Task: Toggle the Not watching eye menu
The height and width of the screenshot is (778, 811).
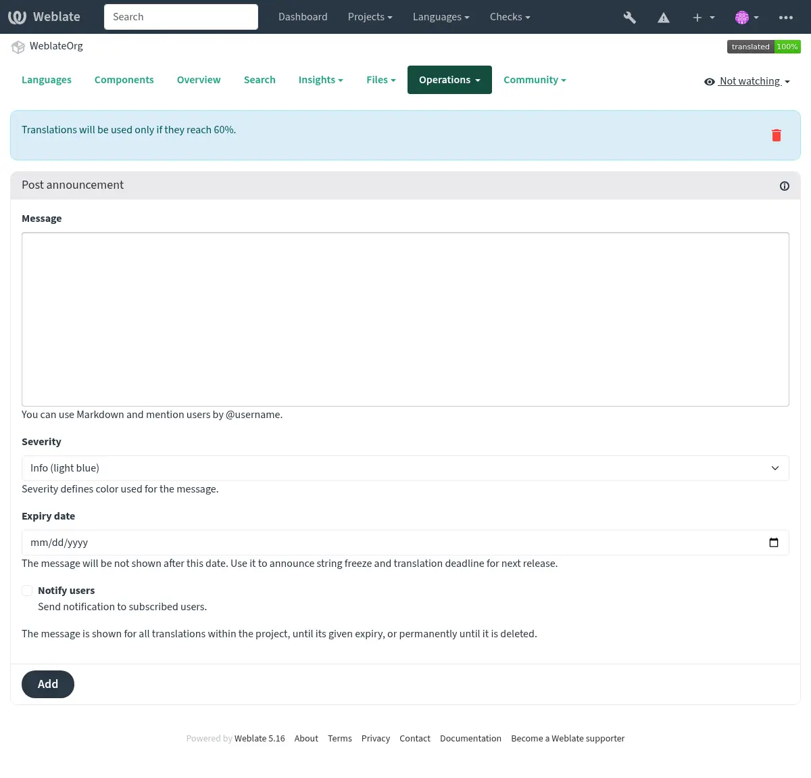Action: pos(747,81)
